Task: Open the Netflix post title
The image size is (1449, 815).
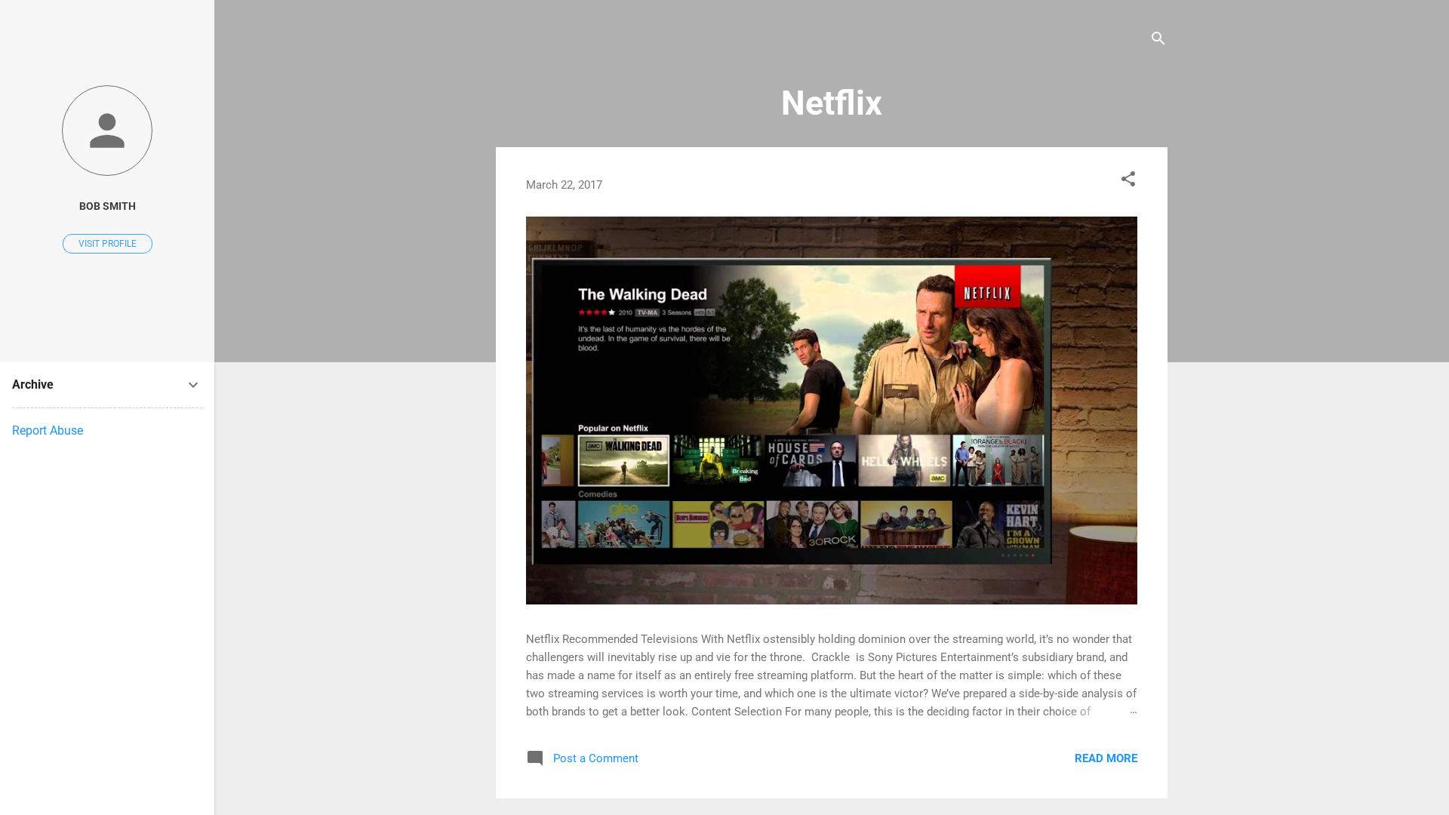Action: [x=831, y=103]
